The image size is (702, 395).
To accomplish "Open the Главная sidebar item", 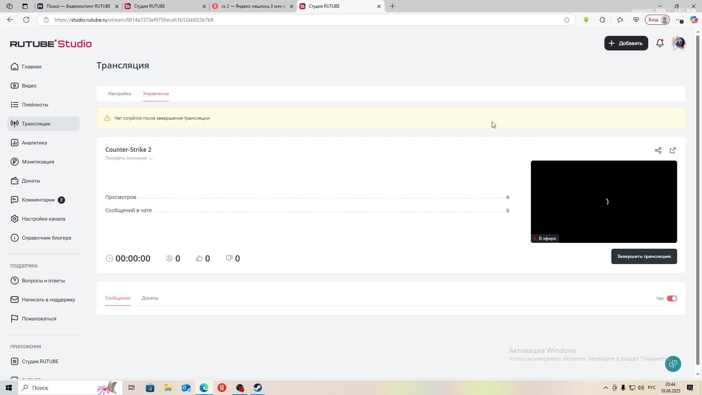I will coord(43,67).
